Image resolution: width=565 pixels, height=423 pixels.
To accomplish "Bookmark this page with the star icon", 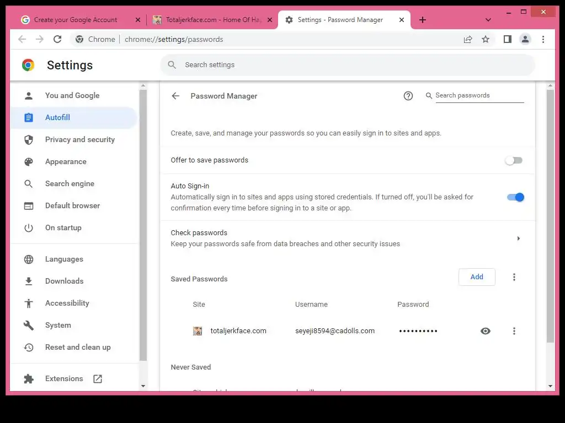I will pos(486,39).
